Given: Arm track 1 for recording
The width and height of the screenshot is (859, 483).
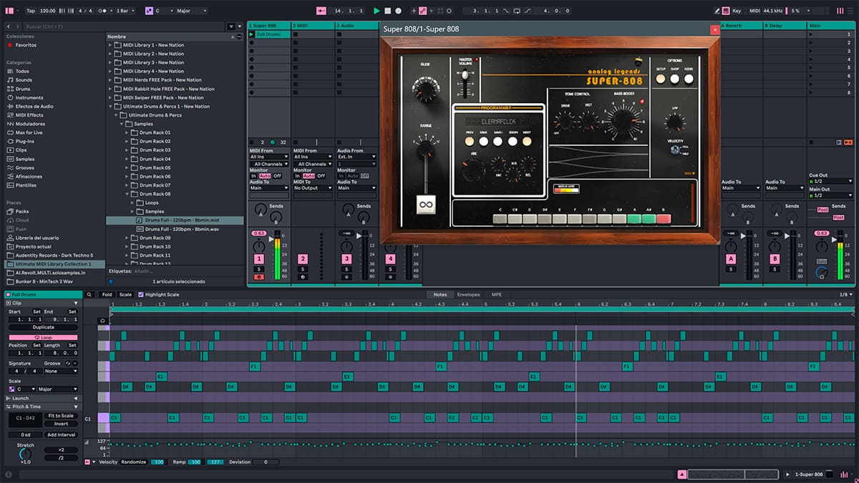Looking at the screenshot, I should coord(258,276).
